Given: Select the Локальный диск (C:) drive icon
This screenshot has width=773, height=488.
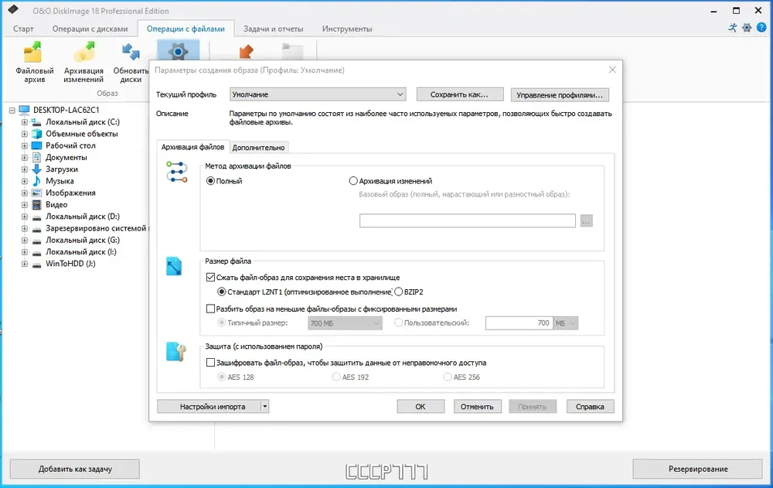Looking at the screenshot, I should pyautogui.click(x=36, y=122).
